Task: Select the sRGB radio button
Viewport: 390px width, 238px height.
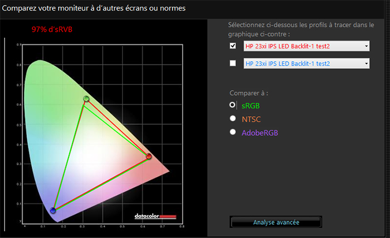Action: (x=233, y=105)
